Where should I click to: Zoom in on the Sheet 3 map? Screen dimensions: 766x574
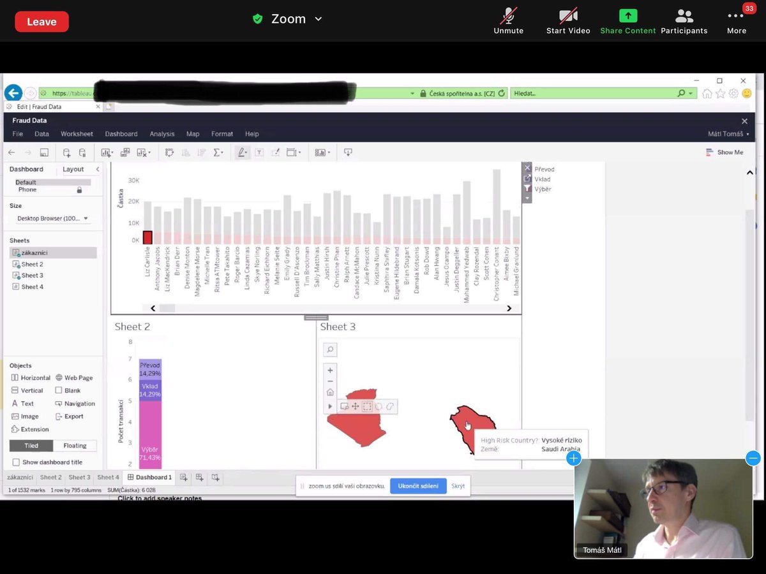pyautogui.click(x=330, y=370)
